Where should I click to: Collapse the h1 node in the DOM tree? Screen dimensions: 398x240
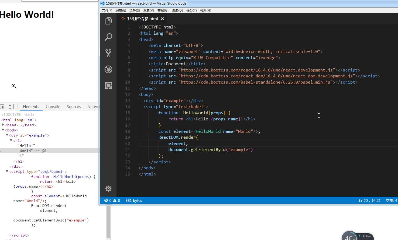11,140
